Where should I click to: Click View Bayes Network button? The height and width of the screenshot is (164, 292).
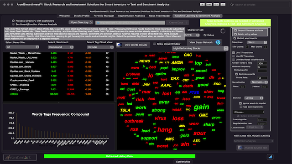click(204, 42)
